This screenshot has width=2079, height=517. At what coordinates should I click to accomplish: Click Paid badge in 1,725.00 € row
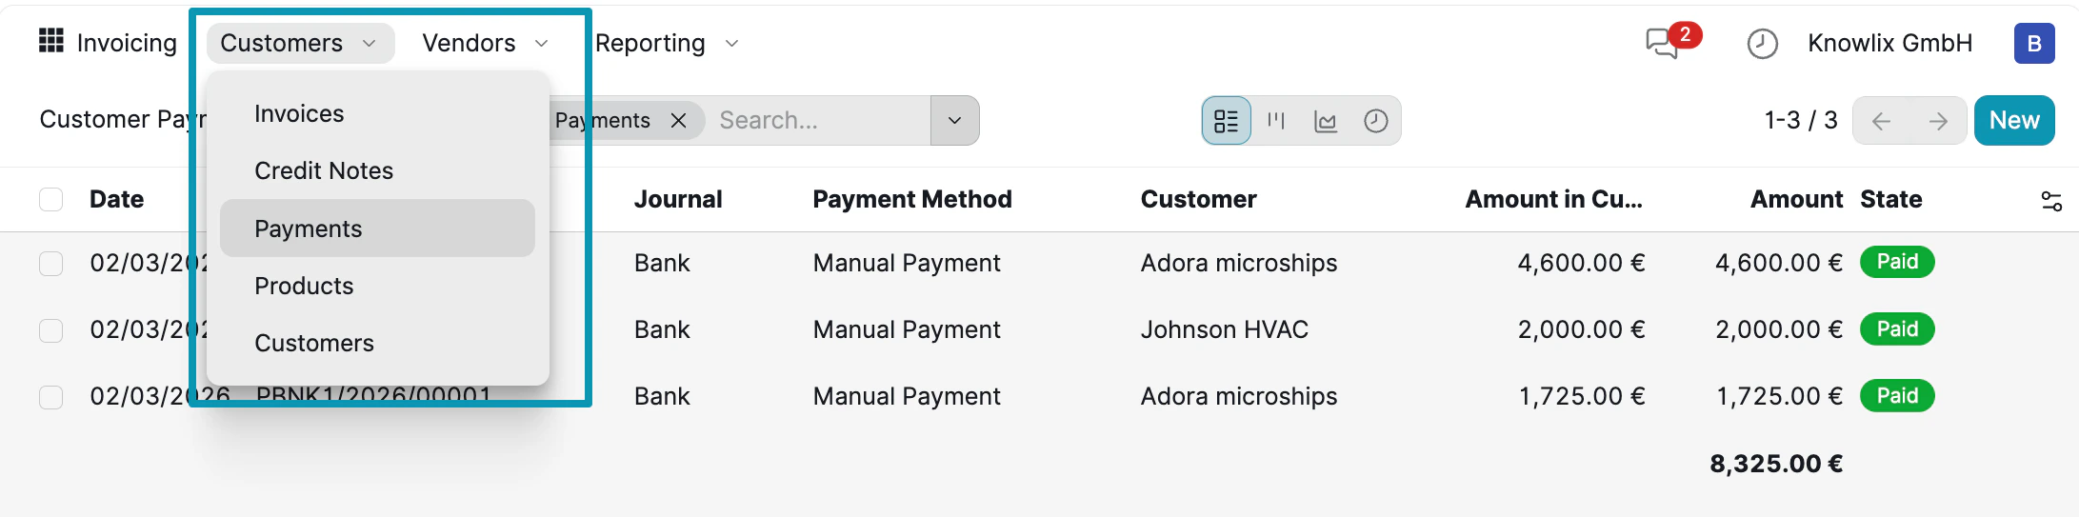[1897, 396]
